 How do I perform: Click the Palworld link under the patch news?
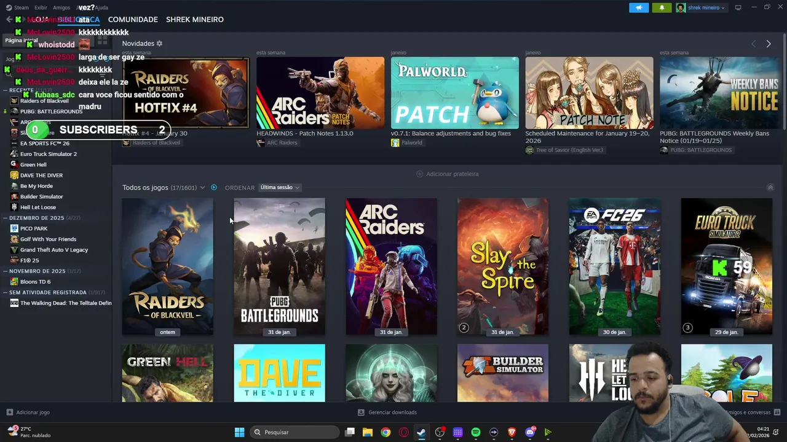(406, 142)
